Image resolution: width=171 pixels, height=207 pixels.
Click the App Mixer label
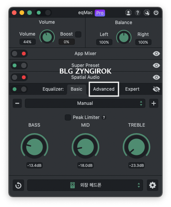tap(85, 54)
